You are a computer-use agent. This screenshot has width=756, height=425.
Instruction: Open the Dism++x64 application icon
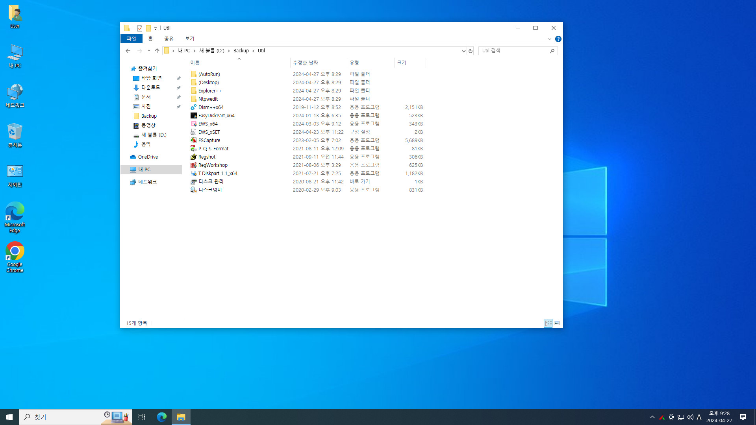(193, 107)
